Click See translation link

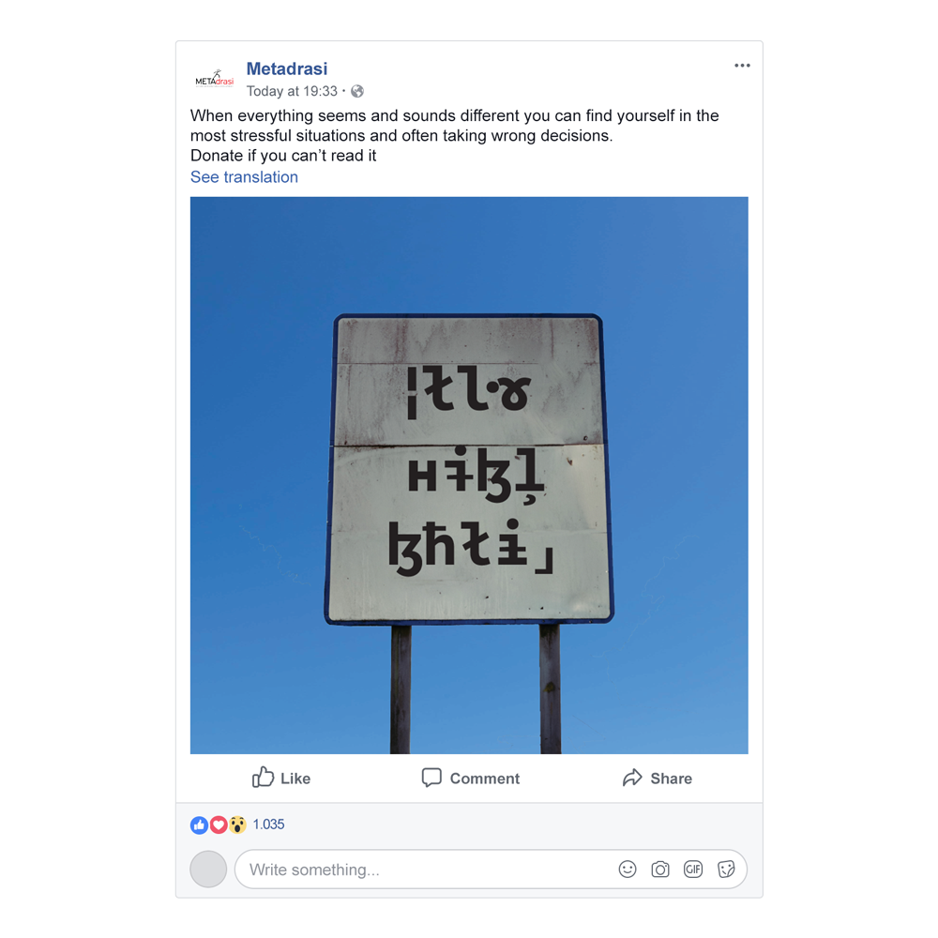point(244,177)
